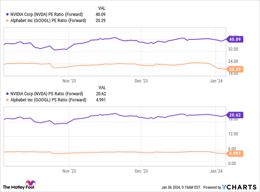Click the VAL header above the PE ratio values

101,8
